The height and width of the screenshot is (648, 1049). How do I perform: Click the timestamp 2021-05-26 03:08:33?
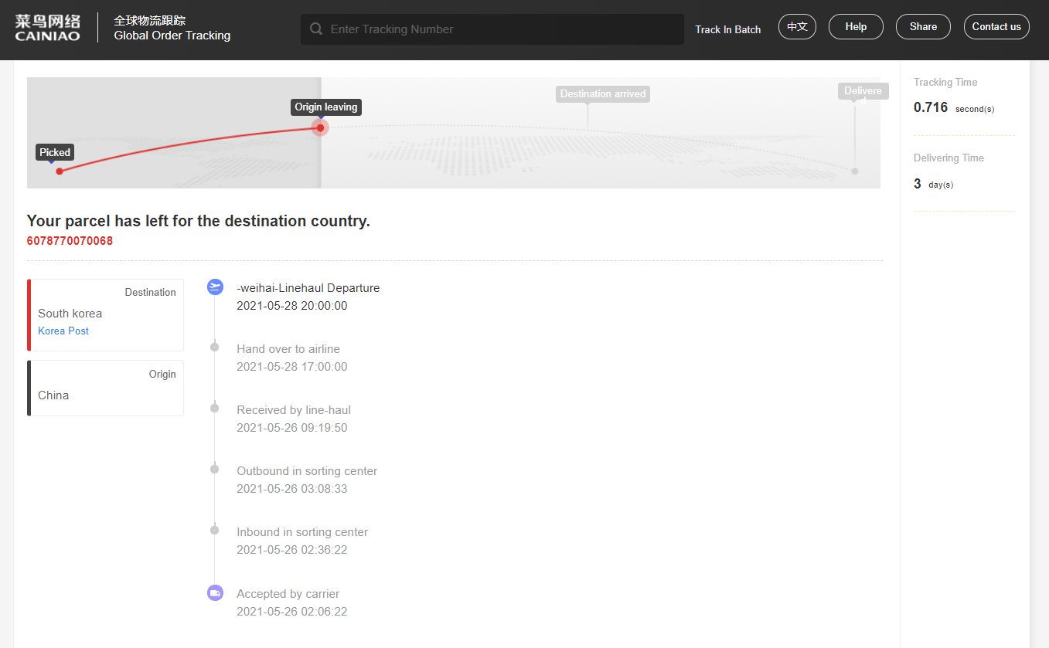coord(292,489)
